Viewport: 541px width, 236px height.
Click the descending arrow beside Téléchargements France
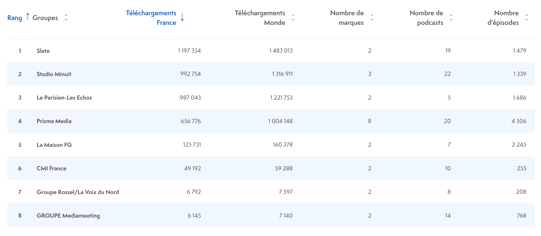(x=182, y=18)
